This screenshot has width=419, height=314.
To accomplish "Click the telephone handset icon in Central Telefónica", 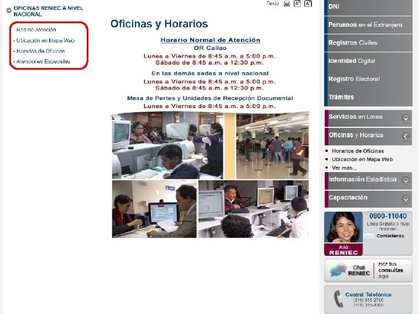I will point(339,298).
